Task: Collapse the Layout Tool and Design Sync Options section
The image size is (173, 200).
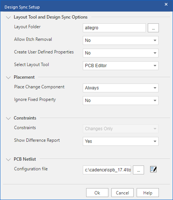Action: point(9,17)
